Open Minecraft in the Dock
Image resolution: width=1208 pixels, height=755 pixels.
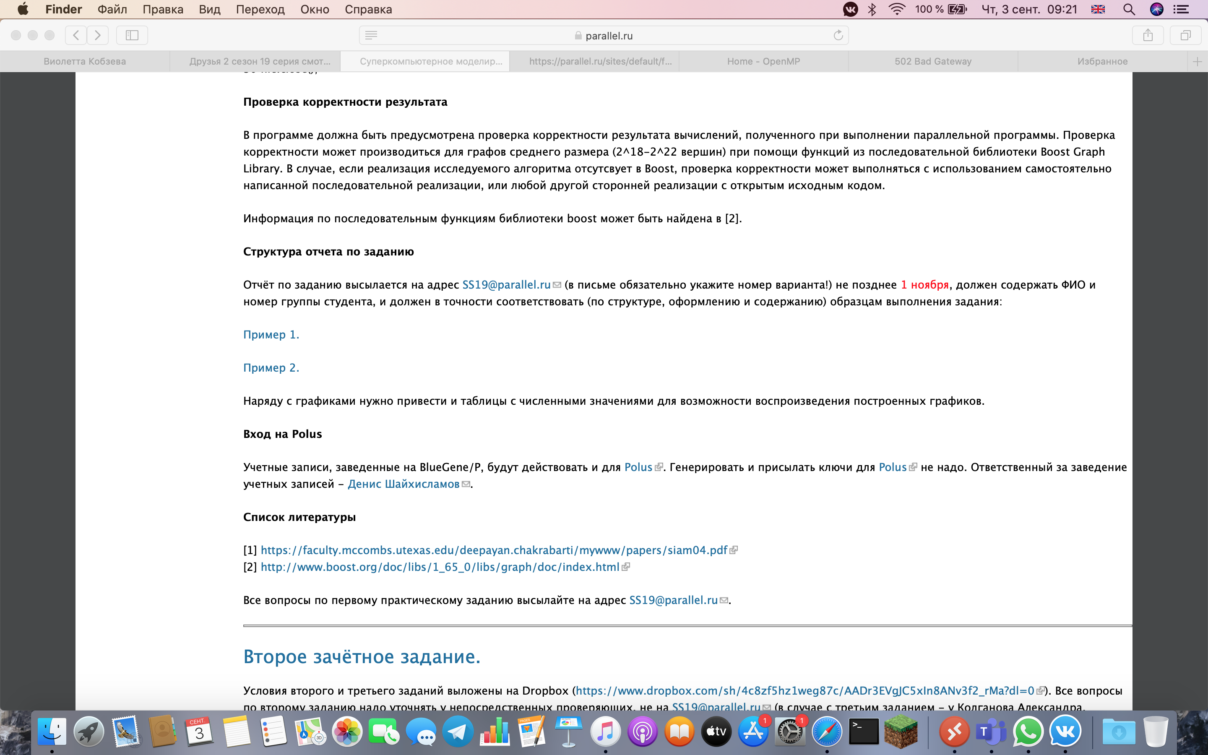pos(901,732)
